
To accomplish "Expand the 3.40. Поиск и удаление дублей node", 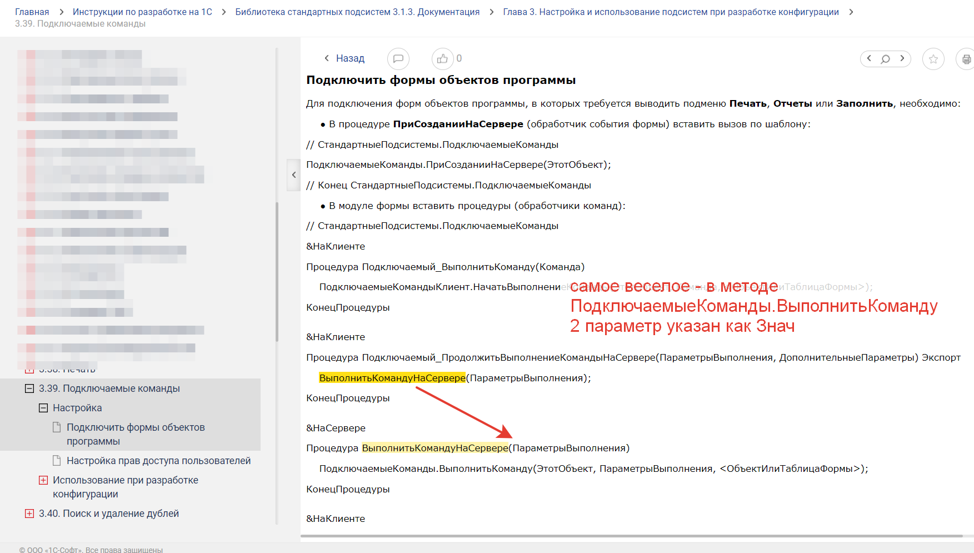I will 29,514.
